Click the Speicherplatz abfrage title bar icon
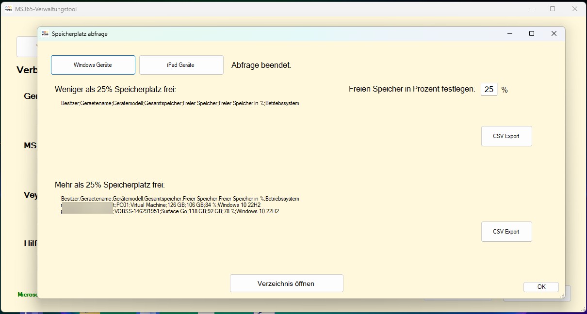Image resolution: width=587 pixels, height=314 pixels. coord(45,34)
